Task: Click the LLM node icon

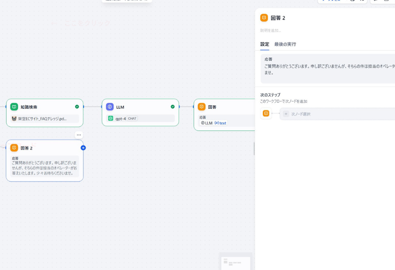Action: (x=109, y=107)
